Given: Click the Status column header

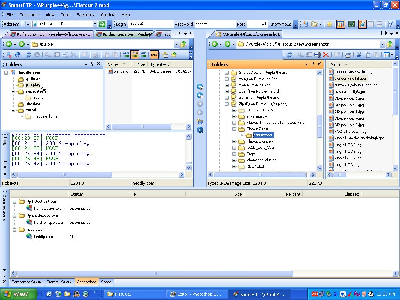Looking at the screenshot, I should (x=97, y=194).
